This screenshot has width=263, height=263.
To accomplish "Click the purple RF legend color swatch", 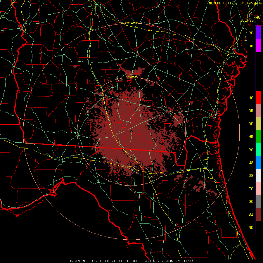I will click(258, 33).
